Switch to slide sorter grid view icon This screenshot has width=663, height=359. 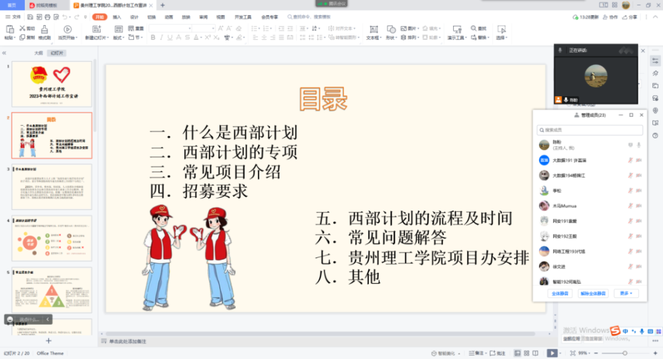tap(526, 353)
